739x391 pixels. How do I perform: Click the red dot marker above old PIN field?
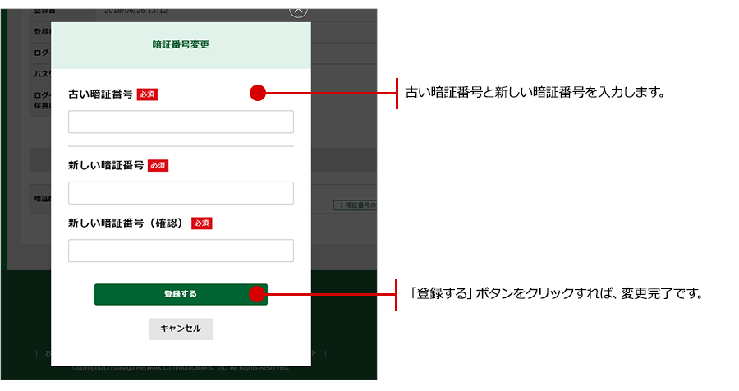point(258,94)
